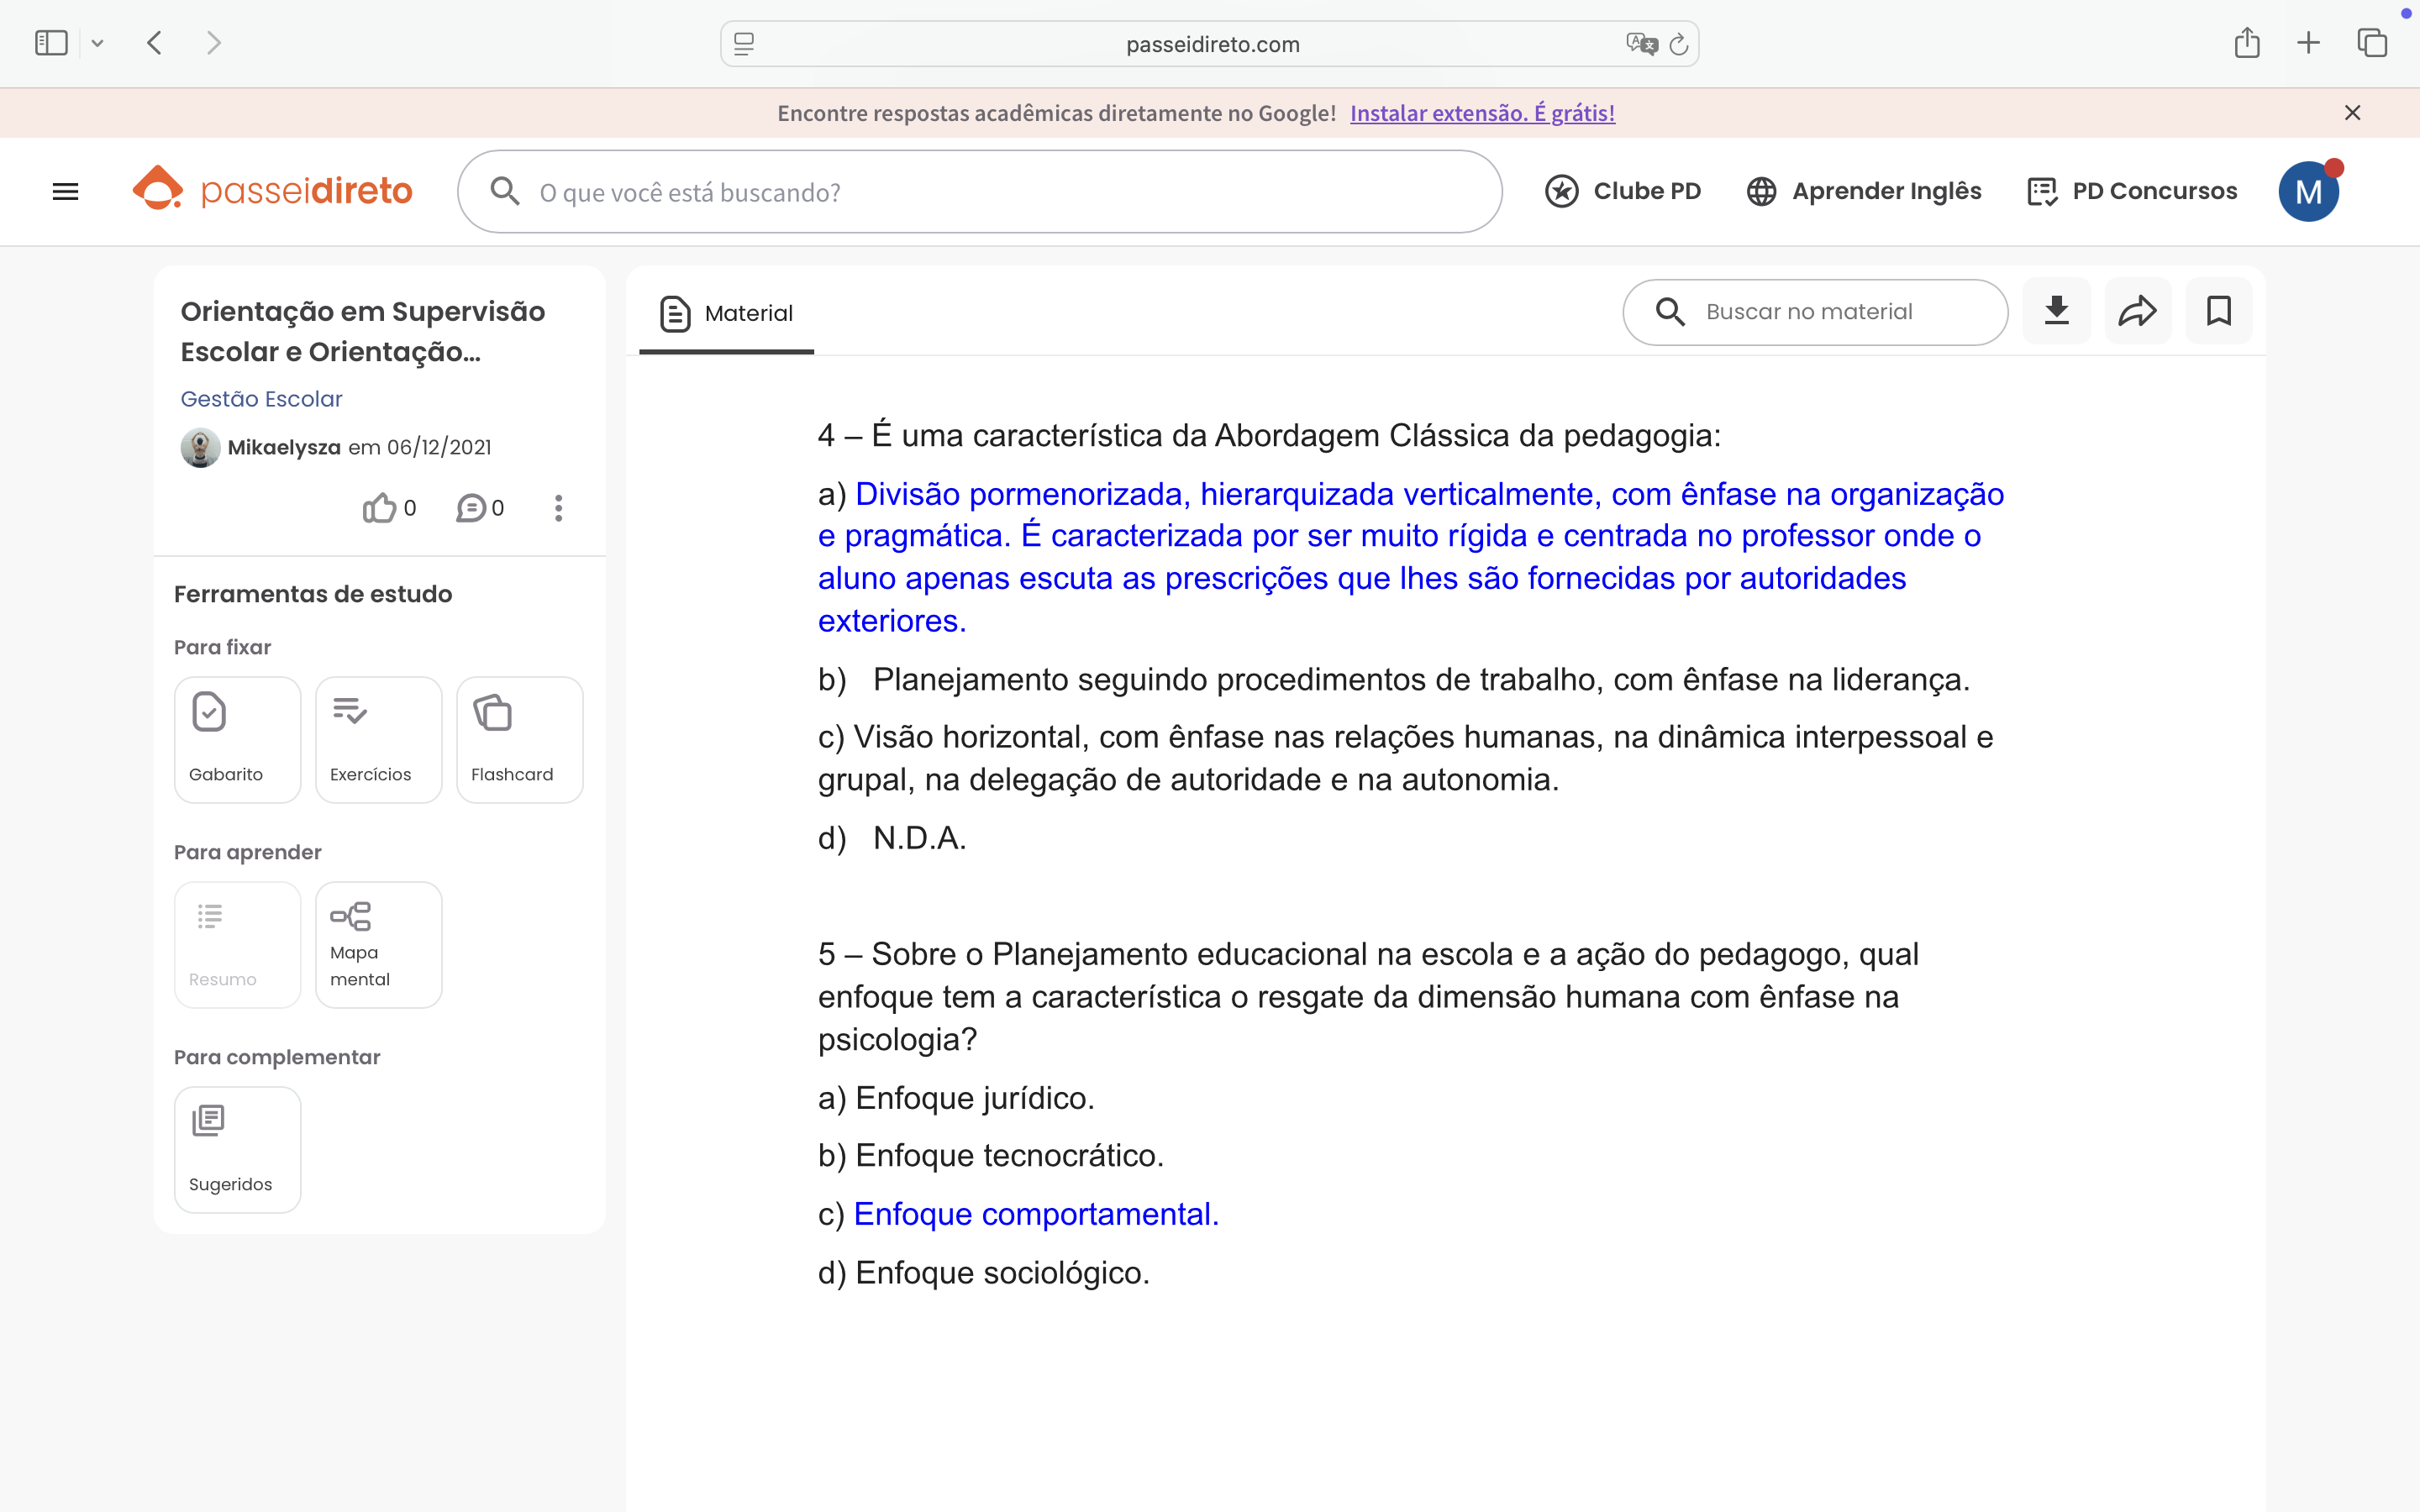
Task: Click the Instalar extensão link
Action: (x=1482, y=113)
